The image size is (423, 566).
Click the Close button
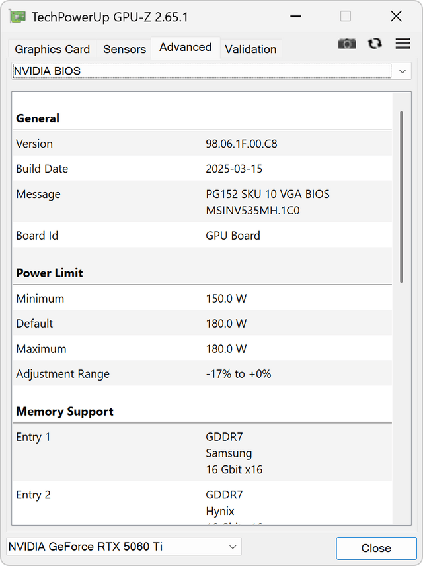click(x=376, y=548)
